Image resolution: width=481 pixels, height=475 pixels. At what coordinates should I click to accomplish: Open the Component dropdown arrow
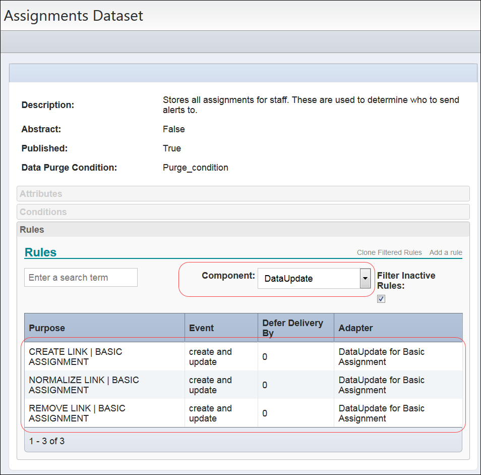pyautogui.click(x=365, y=278)
